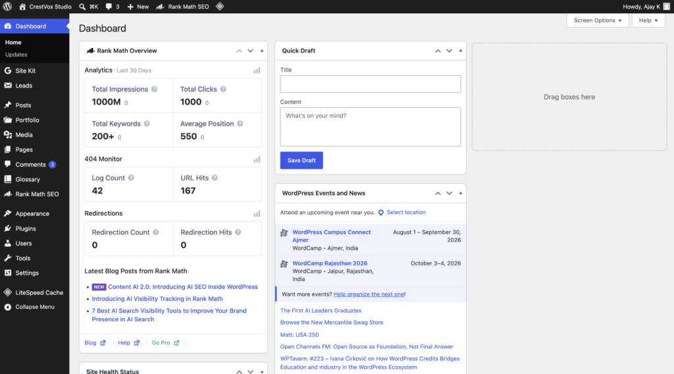Click the LiteSpeed diamond icon in admin bar

(x=220, y=7)
